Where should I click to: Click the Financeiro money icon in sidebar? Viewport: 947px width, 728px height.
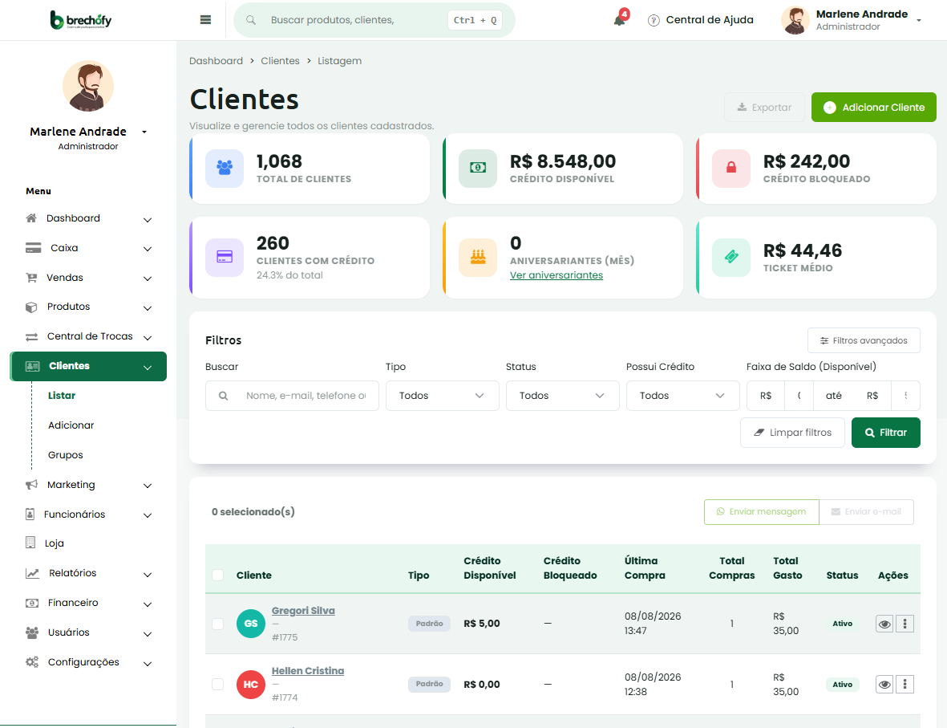(32, 603)
